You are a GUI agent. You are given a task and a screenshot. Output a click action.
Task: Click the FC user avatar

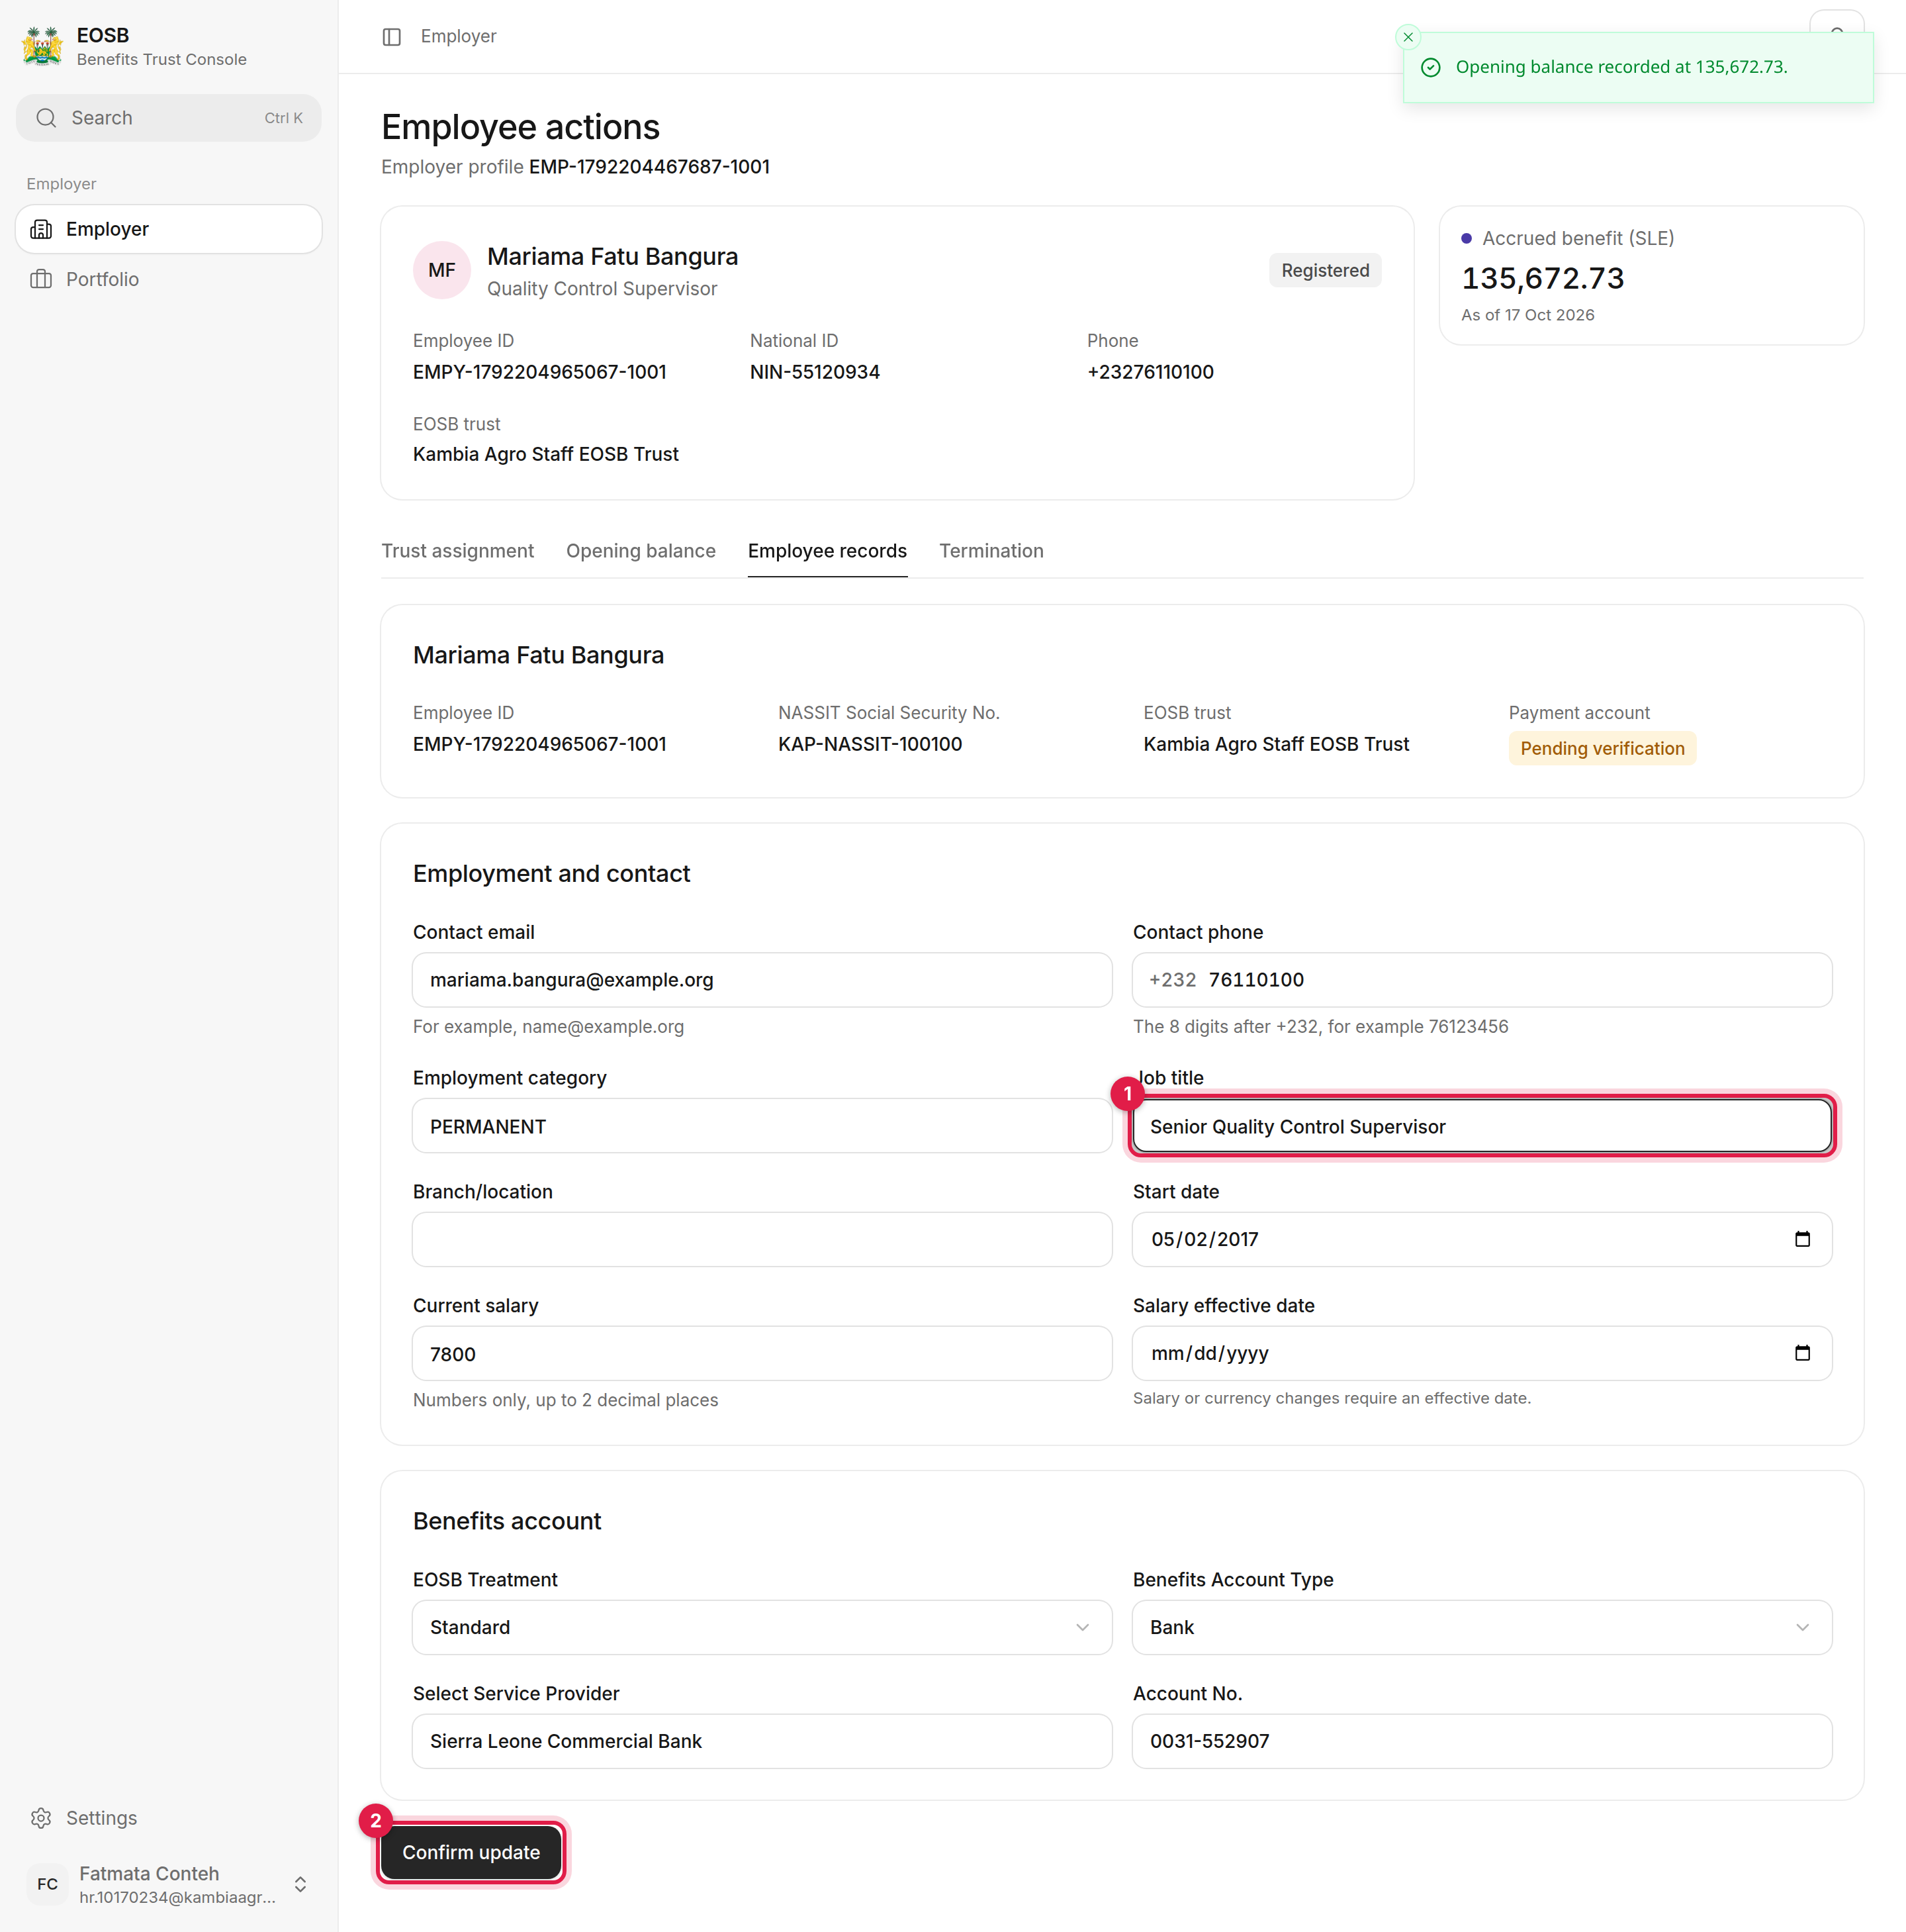coord(47,1884)
